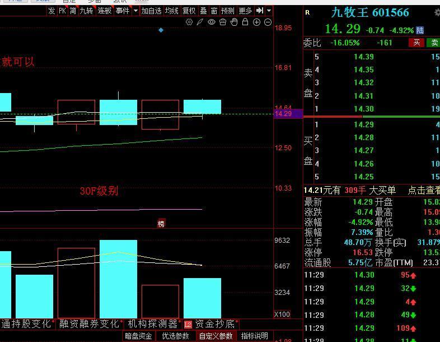Expand dropdown arrow beside skip-to-end icon

tap(269, 11)
